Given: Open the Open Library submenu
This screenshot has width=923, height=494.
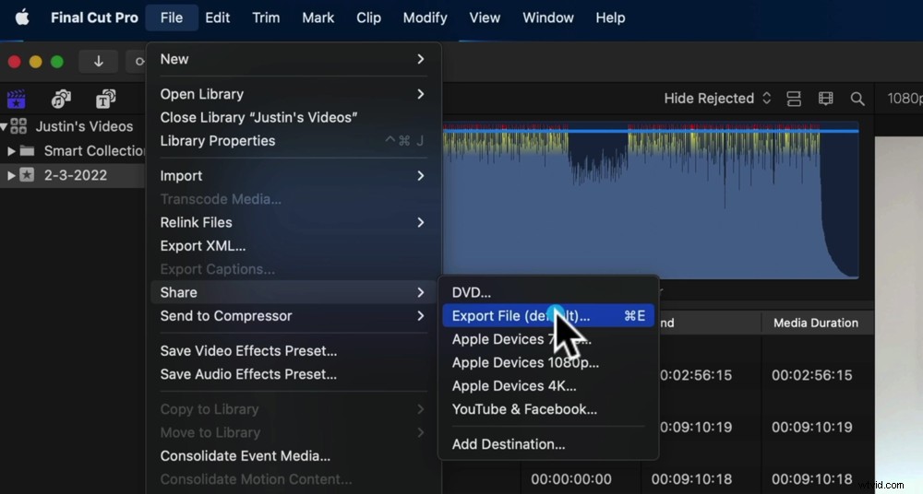Looking at the screenshot, I should click(x=293, y=94).
